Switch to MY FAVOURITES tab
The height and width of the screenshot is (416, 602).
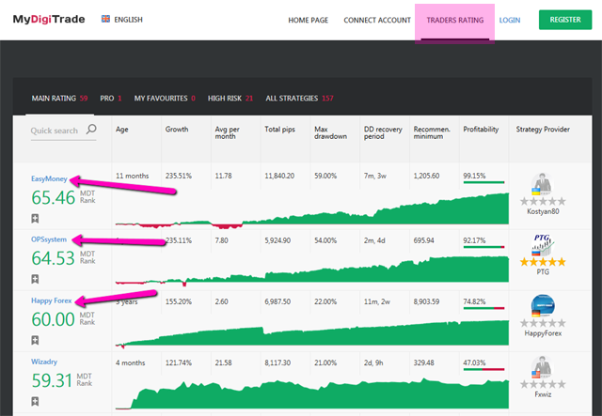tap(165, 99)
